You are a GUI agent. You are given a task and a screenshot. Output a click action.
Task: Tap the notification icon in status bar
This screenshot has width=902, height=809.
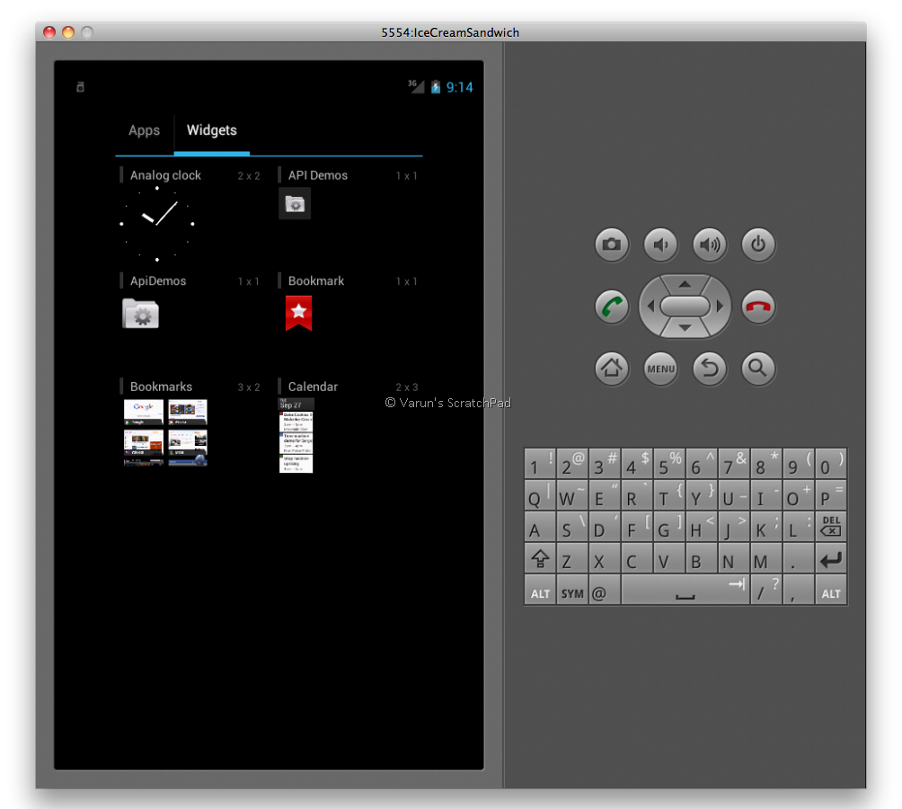[81, 87]
